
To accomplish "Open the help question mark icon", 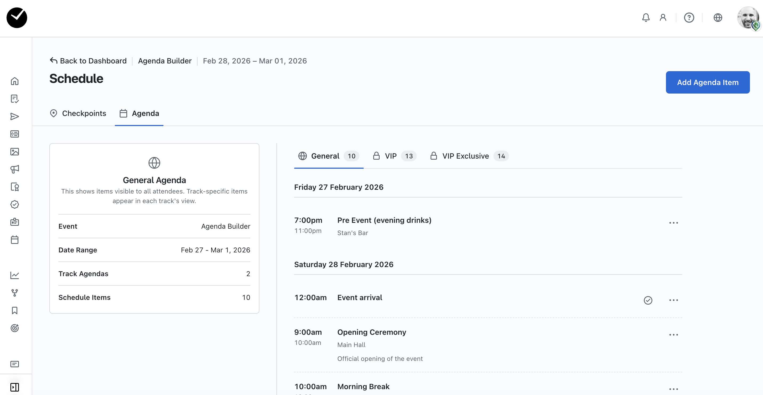I will coord(689,18).
